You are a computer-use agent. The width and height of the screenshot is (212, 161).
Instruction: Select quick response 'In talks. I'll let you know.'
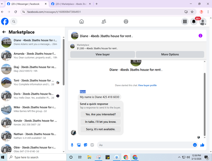[100, 122]
